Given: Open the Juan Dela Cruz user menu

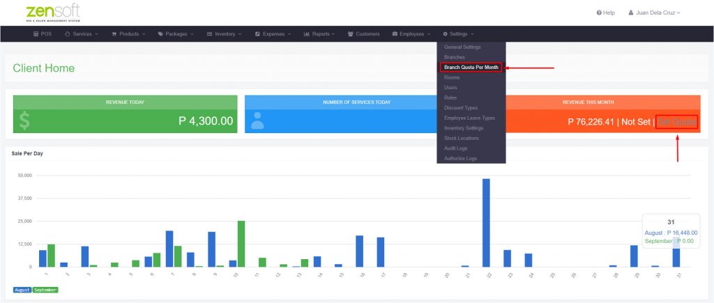Looking at the screenshot, I should pyautogui.click(x=654, y=13).
